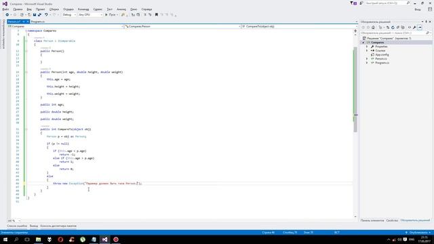
Task: Open the Список ошибок error list tab
Action: [x=17, y=226]
